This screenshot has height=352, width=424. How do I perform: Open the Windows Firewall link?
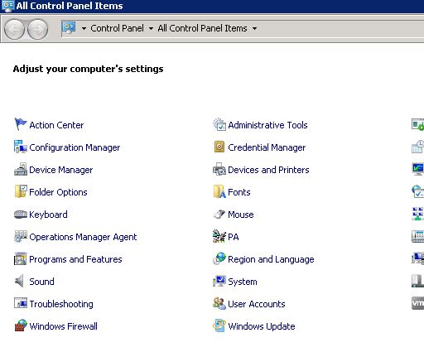pos(64,326)
